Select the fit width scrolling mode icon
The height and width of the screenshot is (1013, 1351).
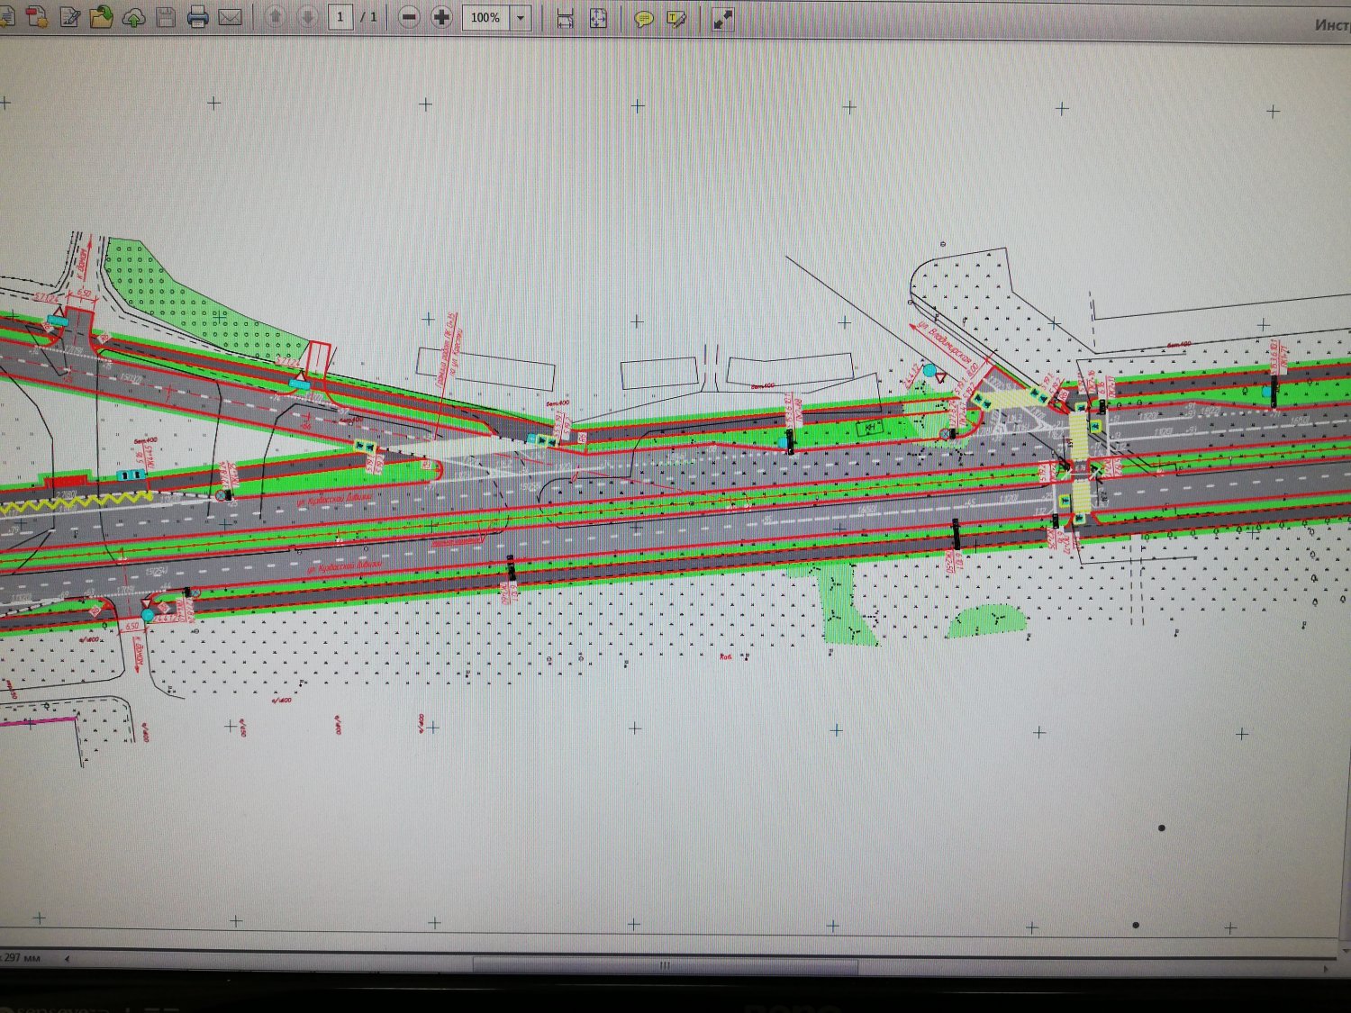566,18
